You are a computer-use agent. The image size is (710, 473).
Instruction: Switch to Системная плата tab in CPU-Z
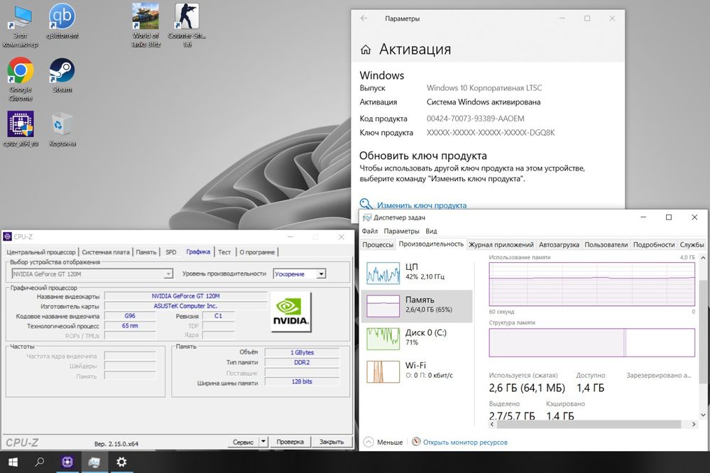coord(106,252)
